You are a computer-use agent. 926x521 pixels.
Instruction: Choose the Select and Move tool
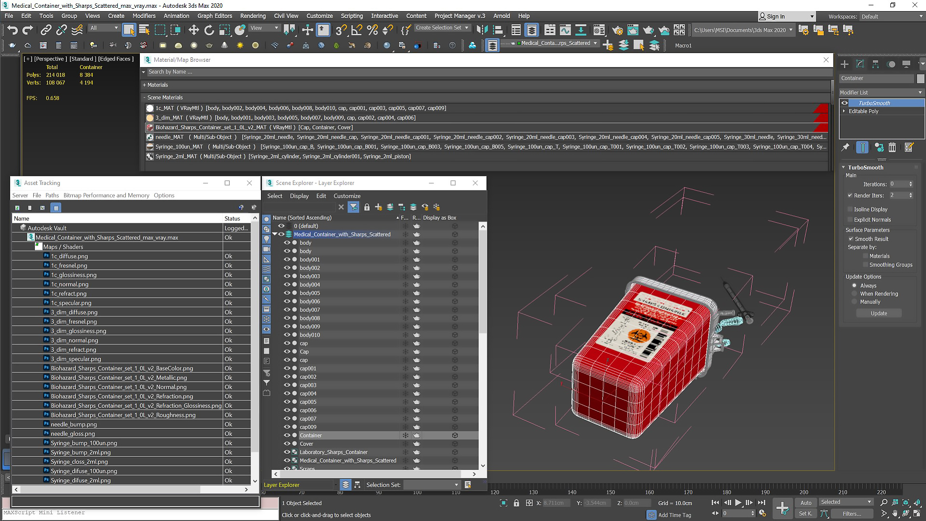(193, 30)
